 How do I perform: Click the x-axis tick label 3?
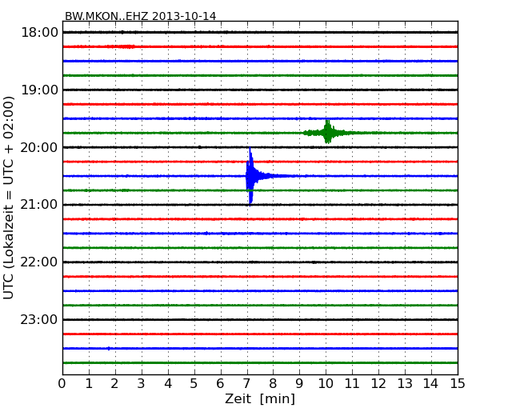tap(142, 384)
